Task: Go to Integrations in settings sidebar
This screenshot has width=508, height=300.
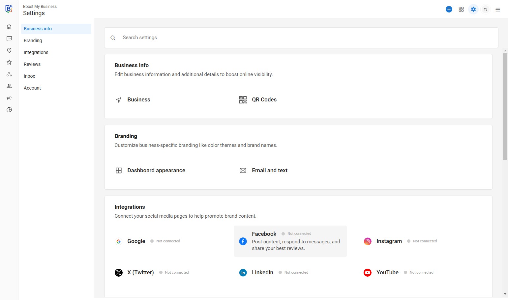Action: (x=36, y=52)
